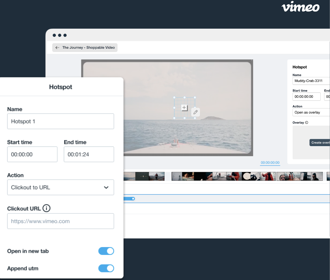Click the back arrow beside The Journey

(x=57, y=48)
